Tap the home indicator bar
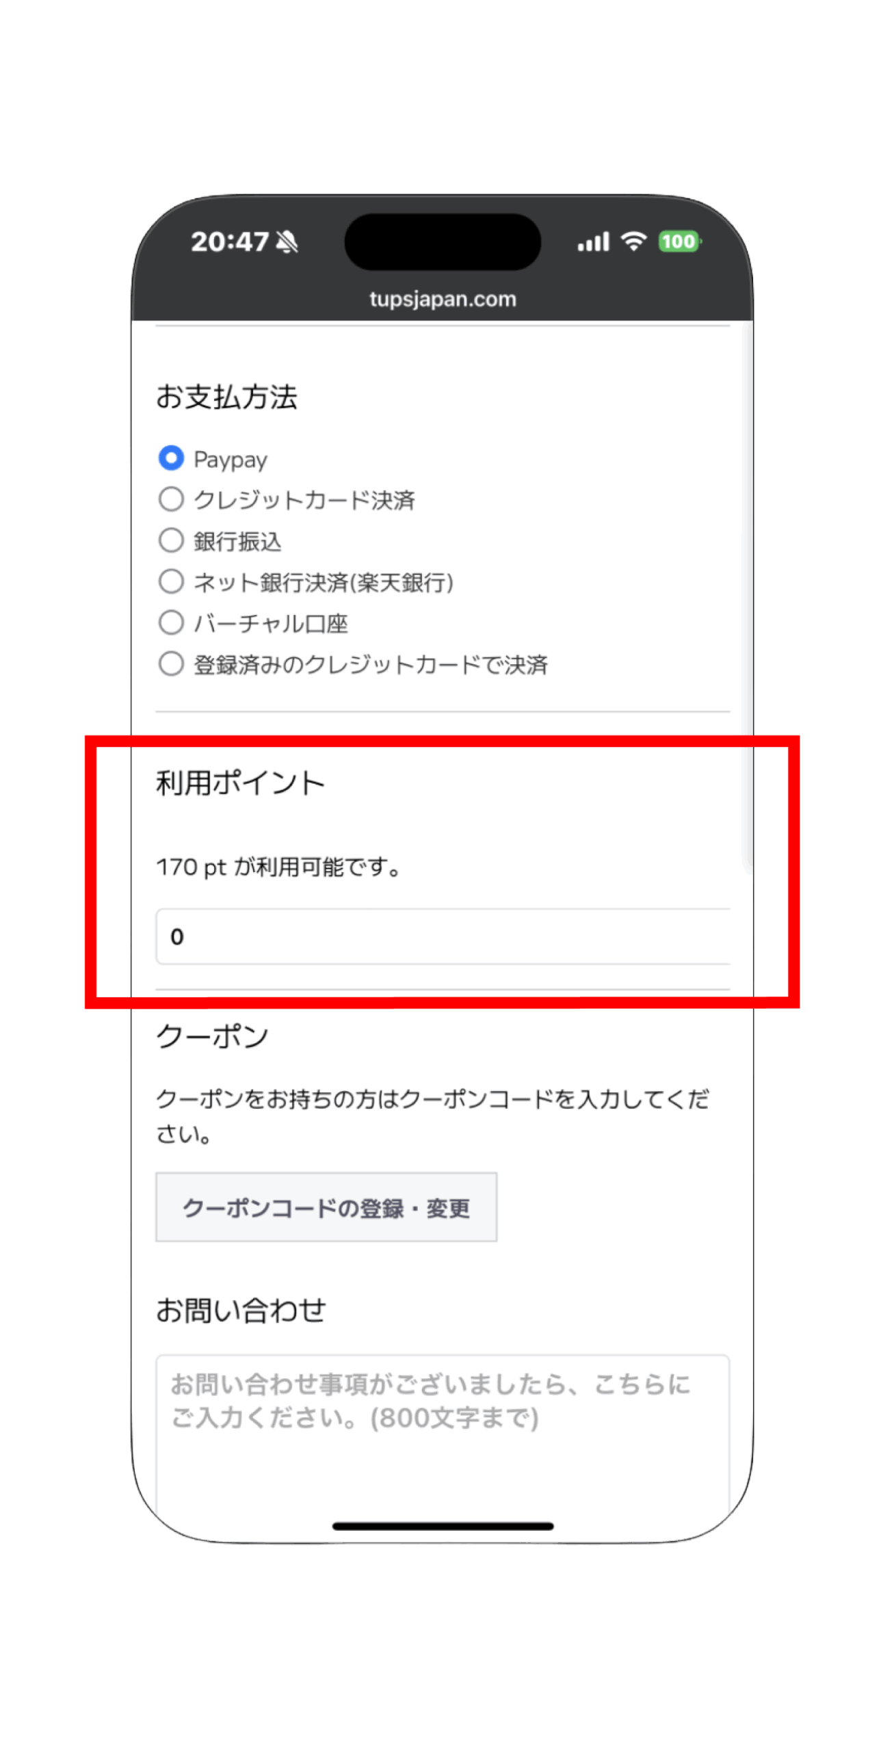Viewport: 885px width, 1751px height. pyautogui.click(x=442, y=1526)
